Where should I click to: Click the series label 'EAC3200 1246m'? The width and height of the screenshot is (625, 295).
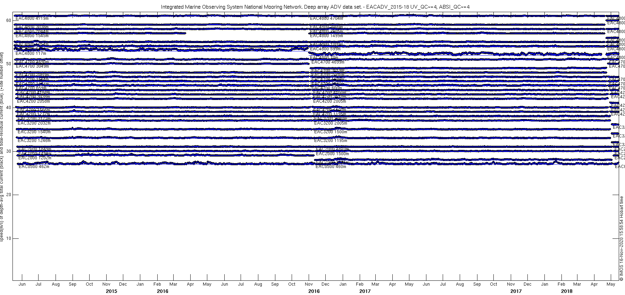coord(34,141)
